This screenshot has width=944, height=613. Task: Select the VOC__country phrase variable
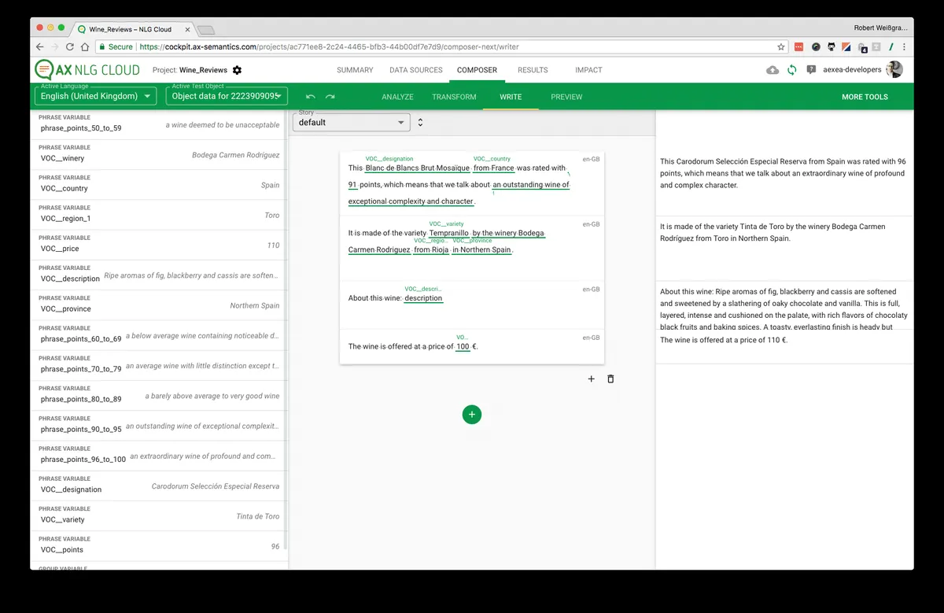(159, 185)
